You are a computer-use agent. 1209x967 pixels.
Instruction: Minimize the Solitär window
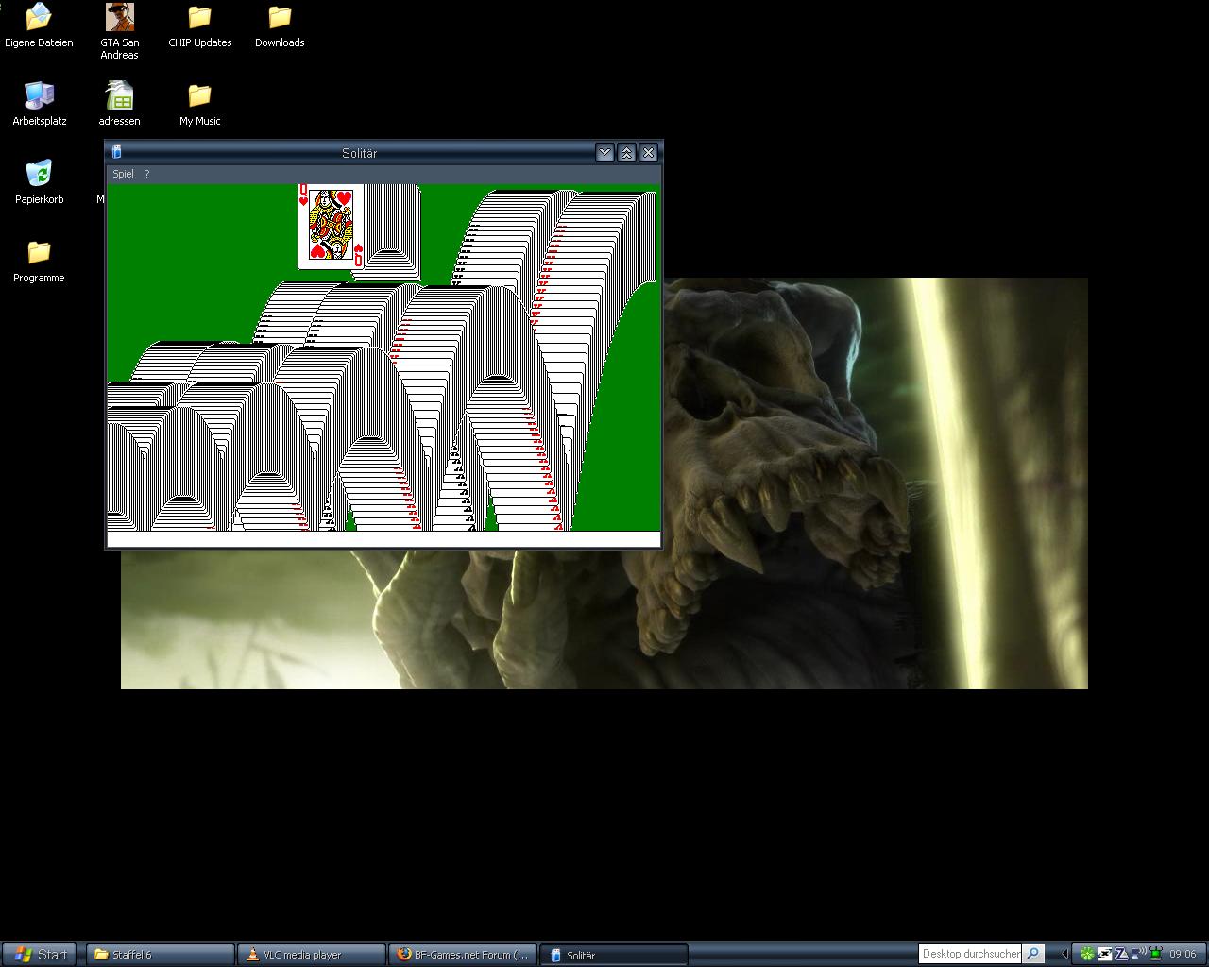pyautogui.click(x=605, y=153)
